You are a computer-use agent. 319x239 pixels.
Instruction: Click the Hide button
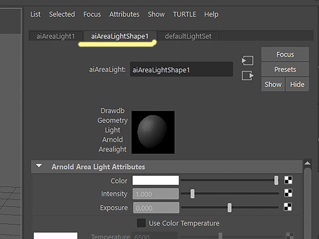tap(297, 84)
